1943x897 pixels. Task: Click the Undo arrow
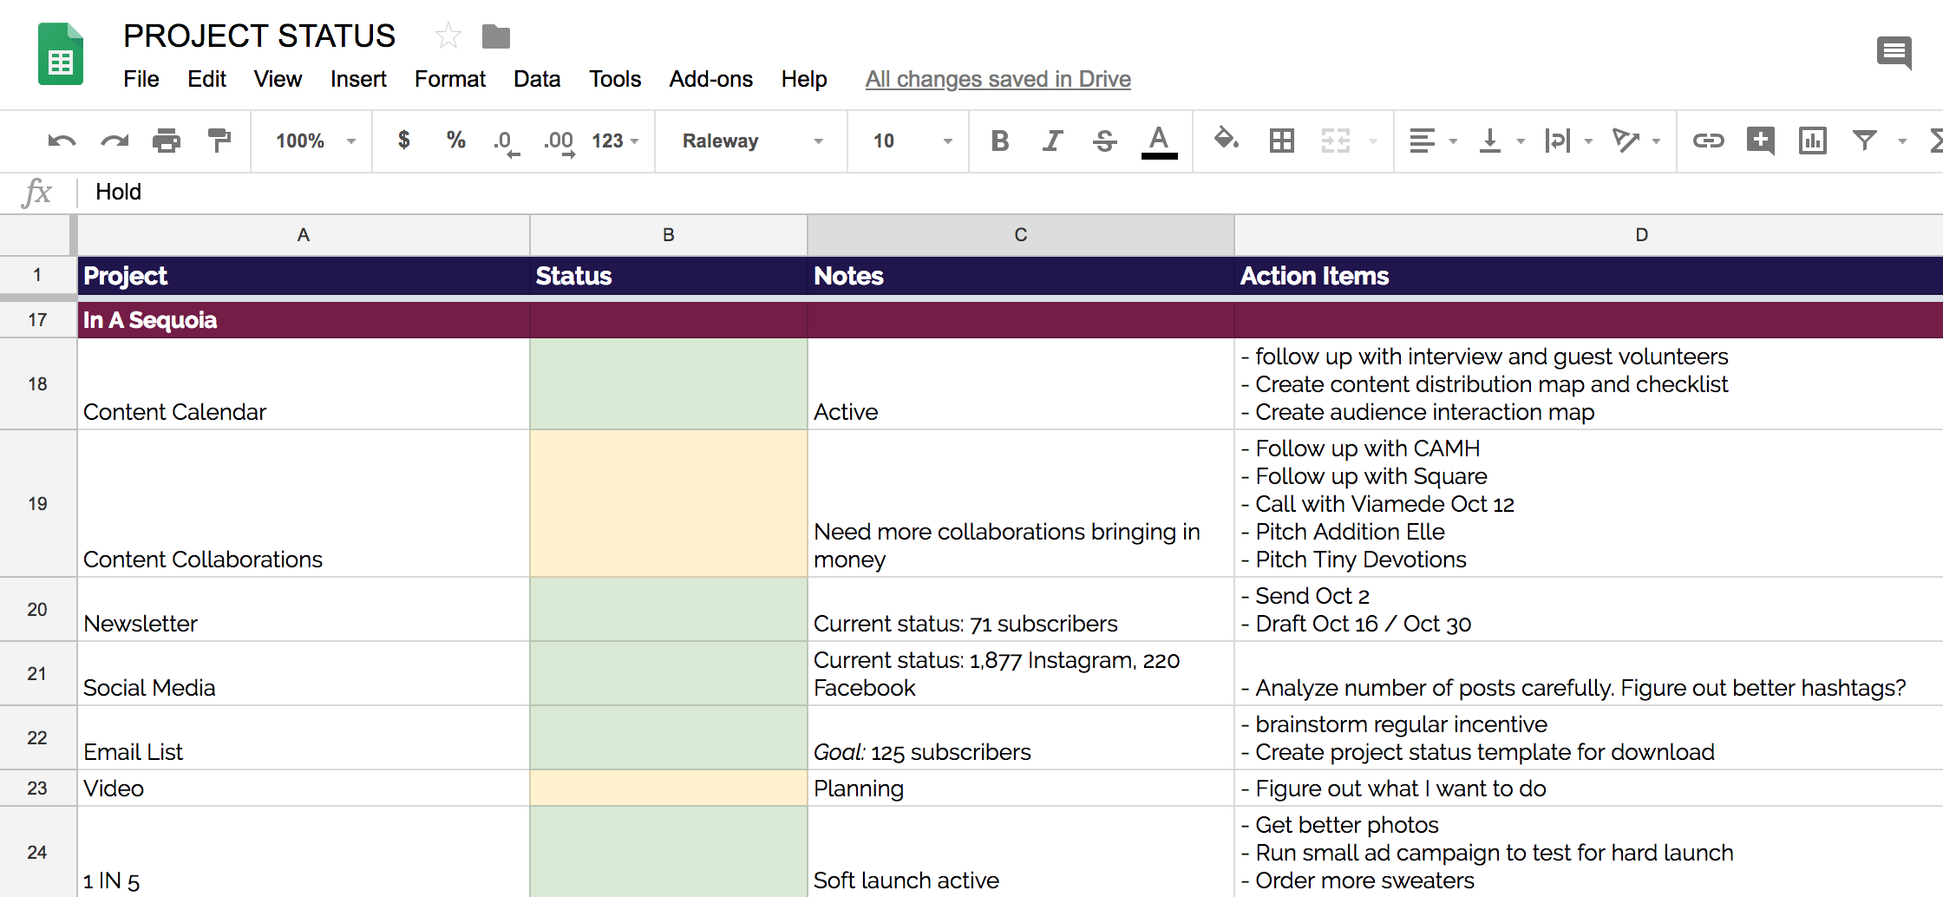62,141
